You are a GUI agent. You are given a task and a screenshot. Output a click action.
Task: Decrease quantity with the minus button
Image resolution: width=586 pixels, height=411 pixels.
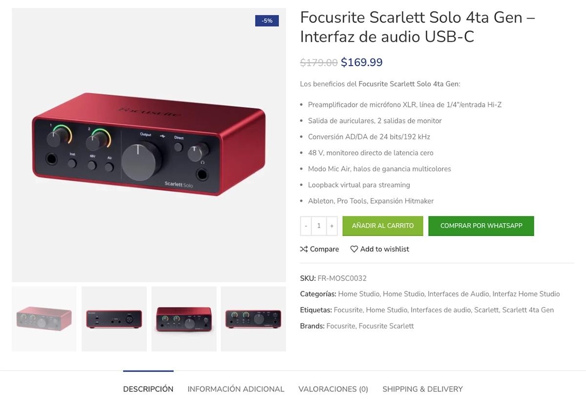306,226
